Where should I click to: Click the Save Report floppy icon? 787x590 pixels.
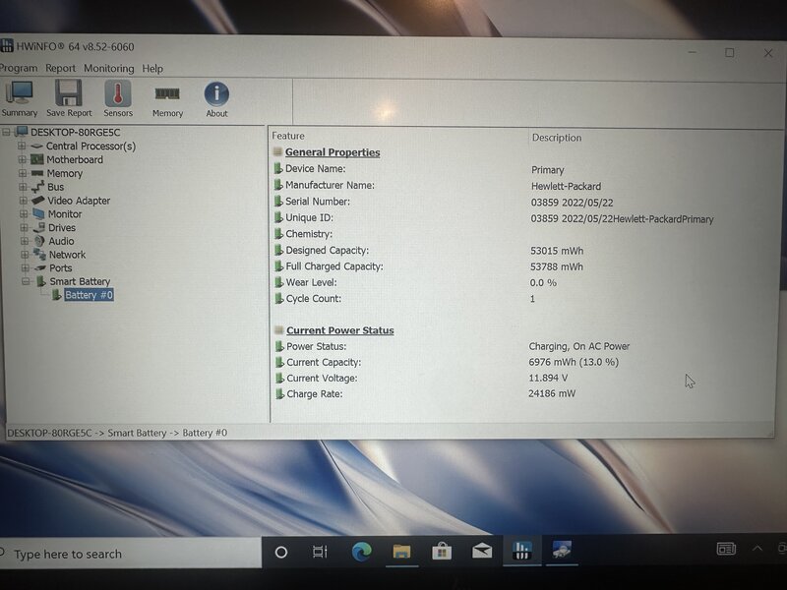tap(69, 99)
